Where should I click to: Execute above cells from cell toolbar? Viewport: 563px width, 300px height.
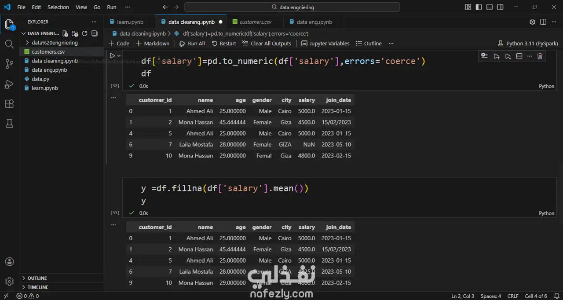tap(496, 56)
